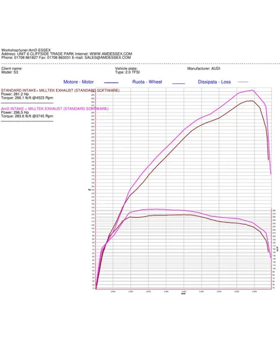Click the 'Dissipata - Loss' legend label
This screenshot has height=350, width=280.
pos(214,82)
